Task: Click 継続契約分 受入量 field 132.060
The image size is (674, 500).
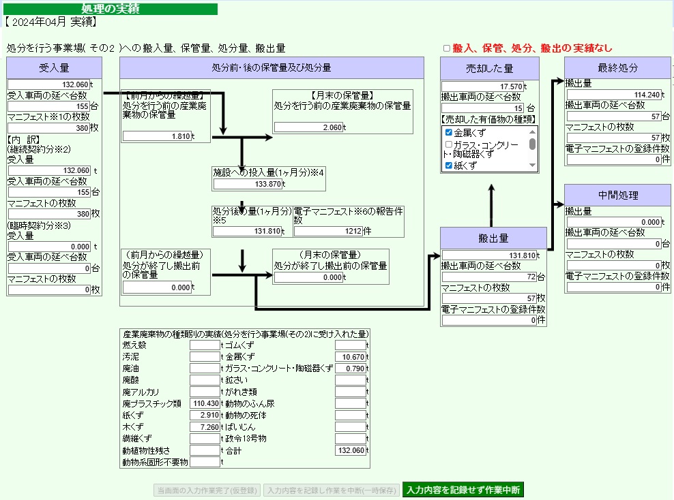Action: [x=49, y=170]
